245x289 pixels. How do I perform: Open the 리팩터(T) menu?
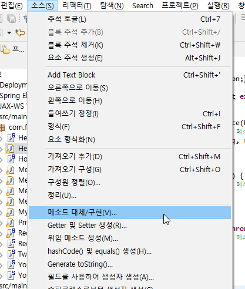(x=77, y=6)
